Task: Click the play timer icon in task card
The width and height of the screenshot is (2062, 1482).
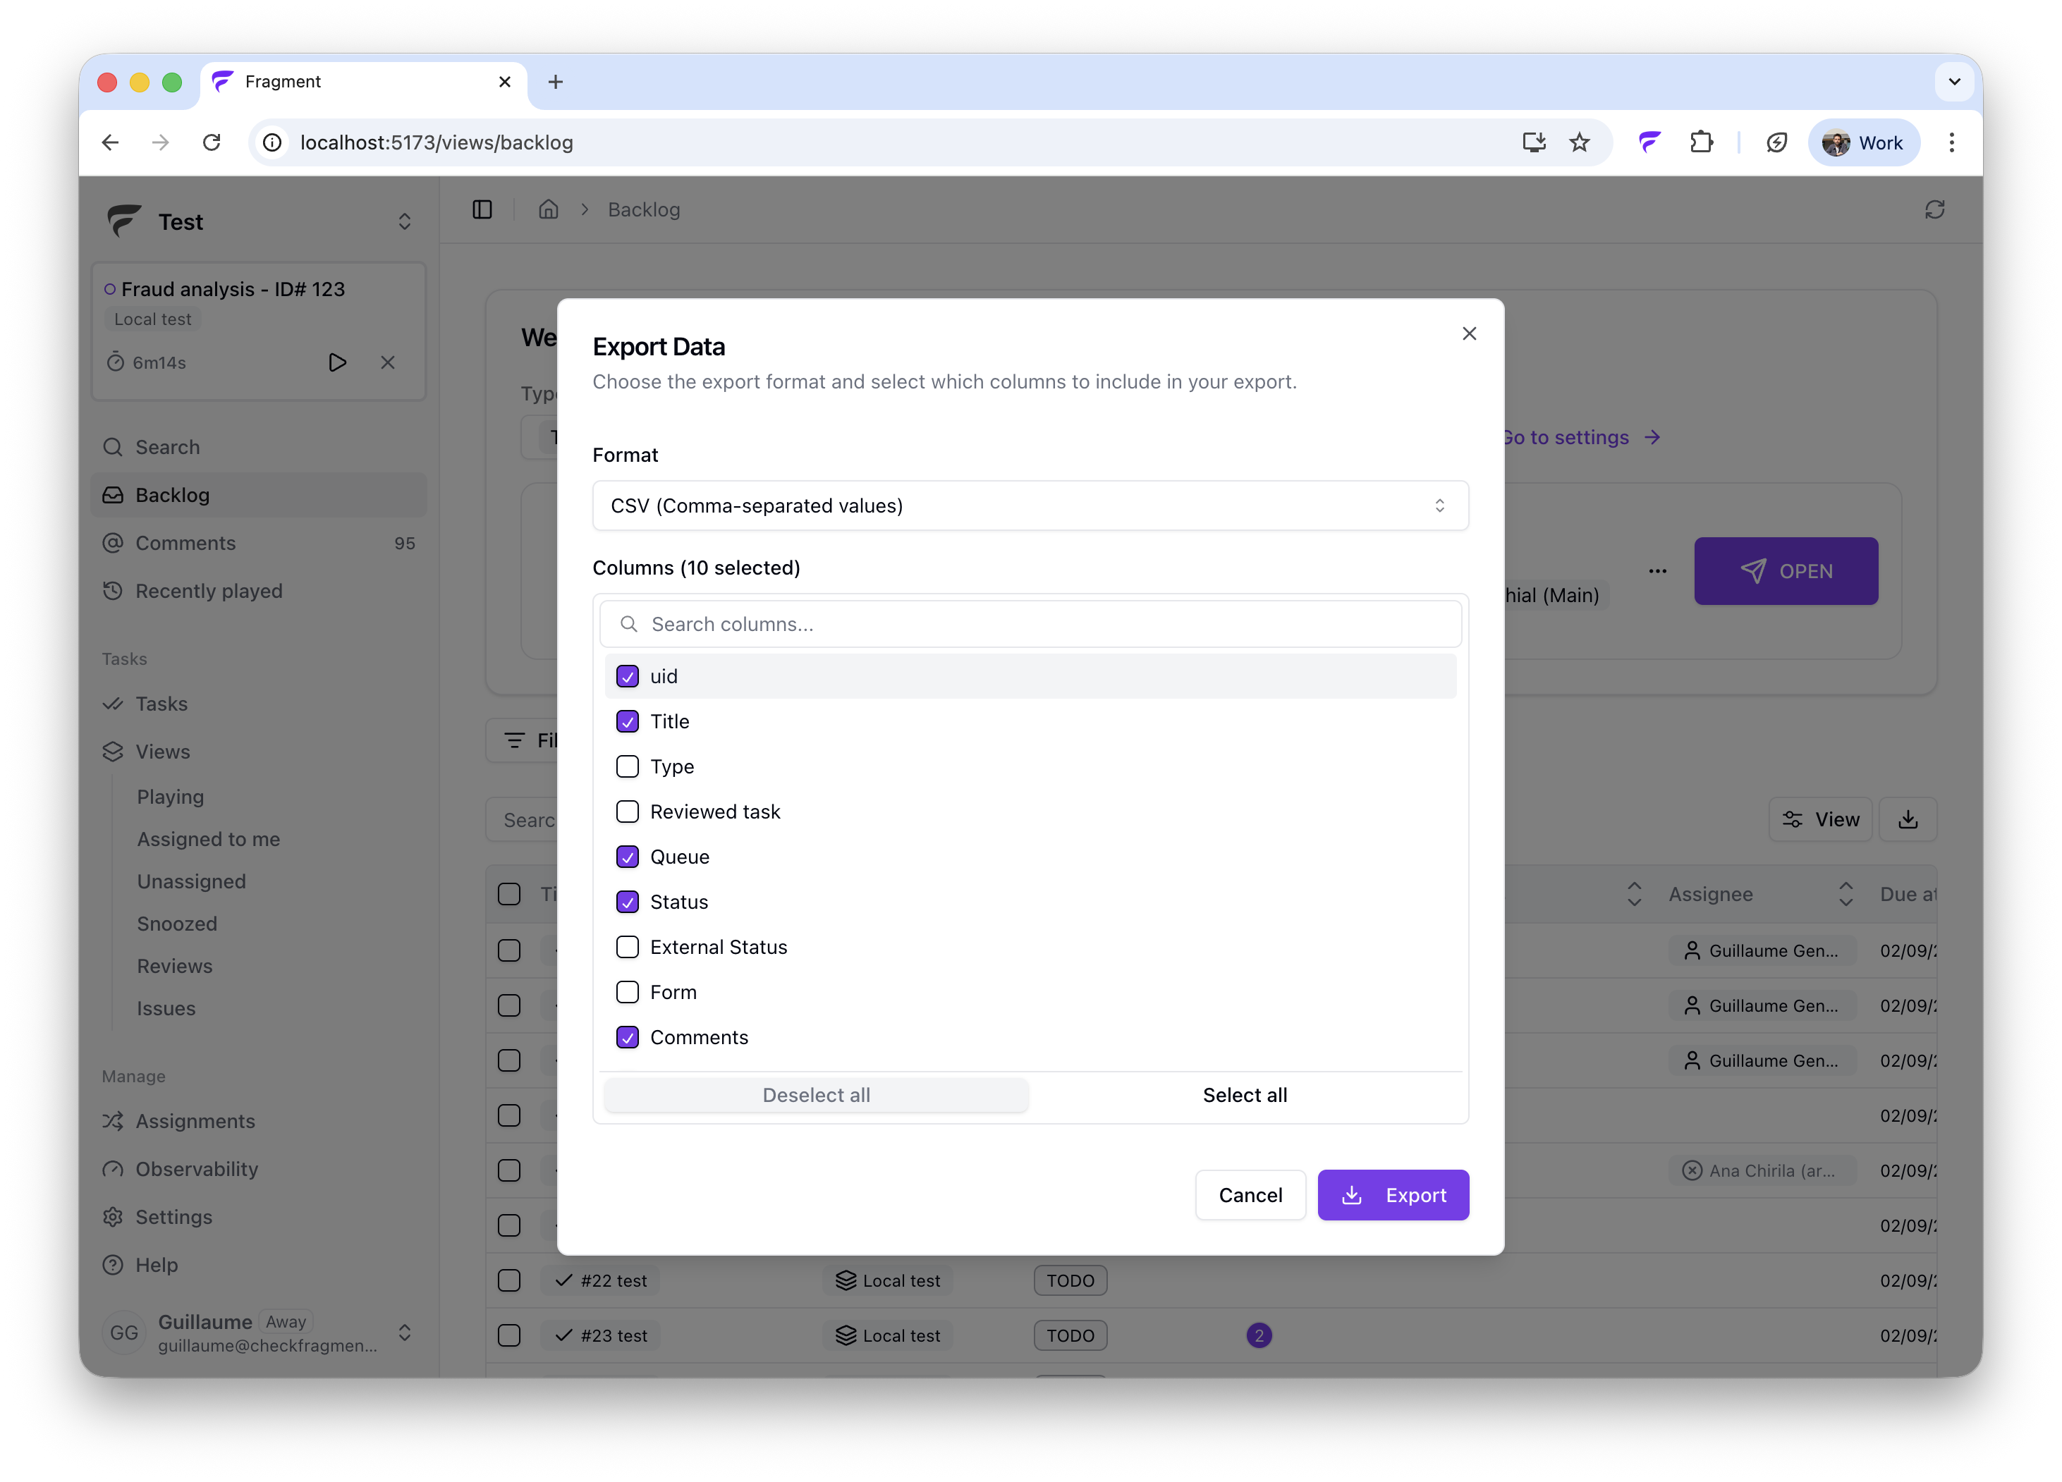Action: coord(337,362)
